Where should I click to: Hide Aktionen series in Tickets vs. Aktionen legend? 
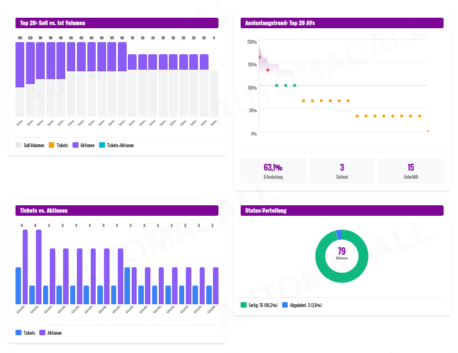50,333
